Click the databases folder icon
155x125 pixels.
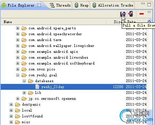tap(31, 81)
